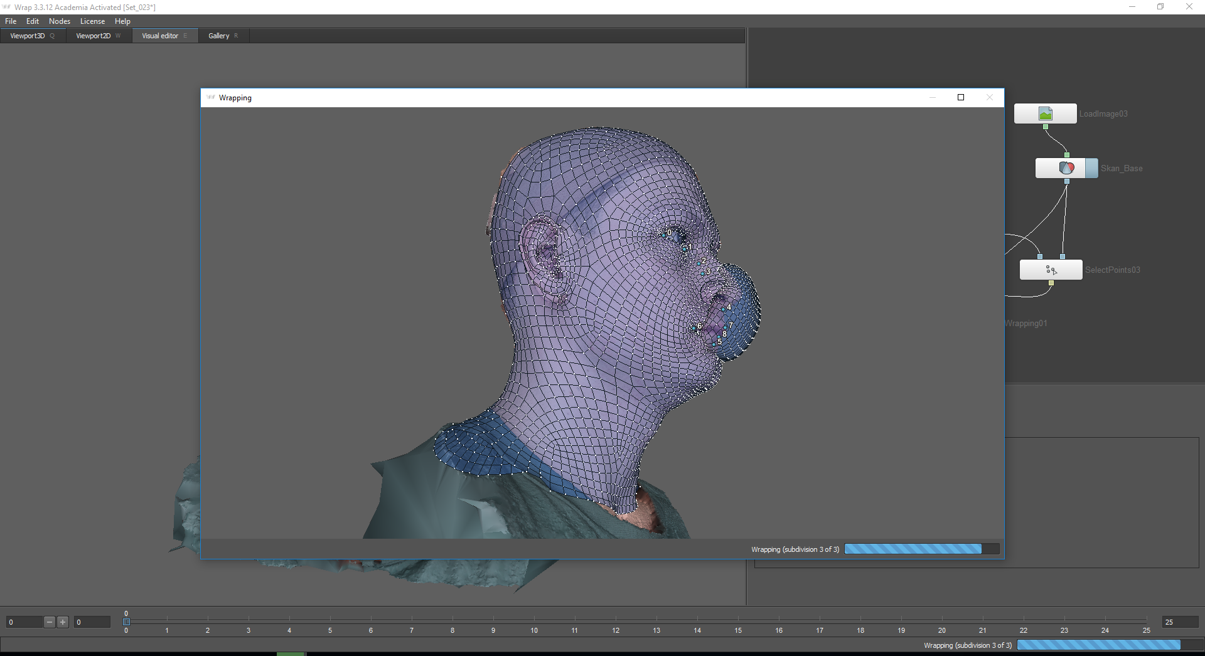Click SelectPoints03 node's yellow output connector
The width and height of the screenshot is (1205, 656).
[x=1051, y=283]
